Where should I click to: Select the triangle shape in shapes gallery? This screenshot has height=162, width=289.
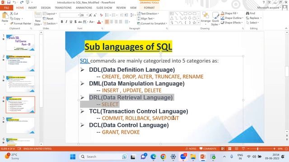[x=172, y=18]
